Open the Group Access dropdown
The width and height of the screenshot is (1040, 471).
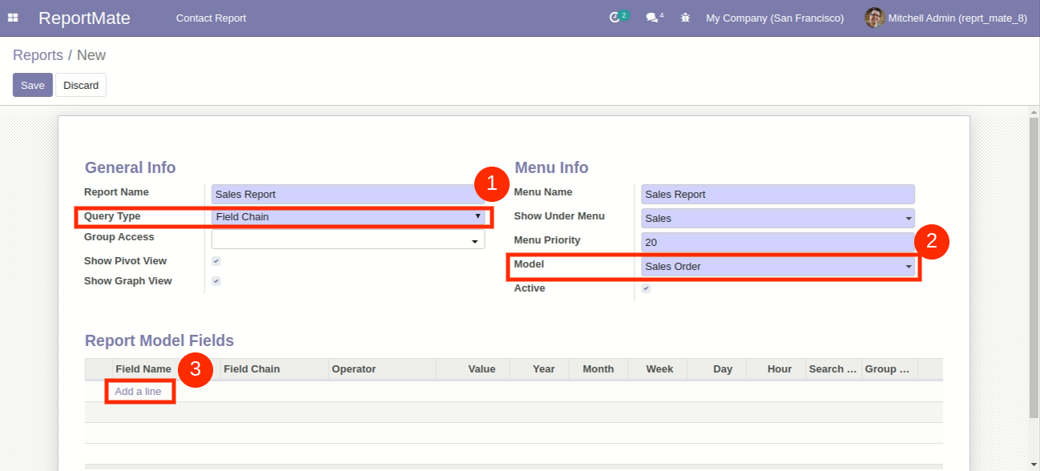click(x=349, y=240)
